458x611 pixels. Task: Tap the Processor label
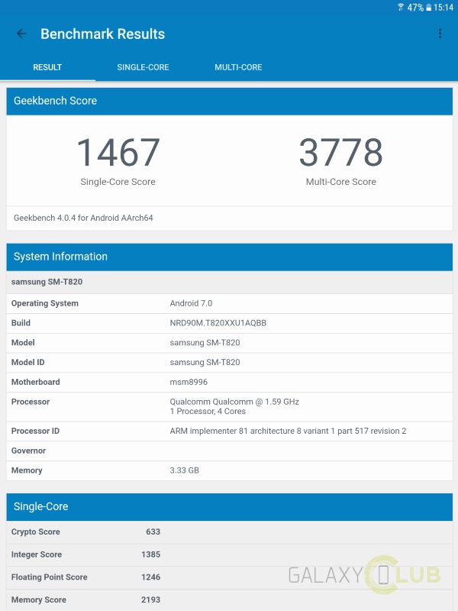[x=31, y=402]
